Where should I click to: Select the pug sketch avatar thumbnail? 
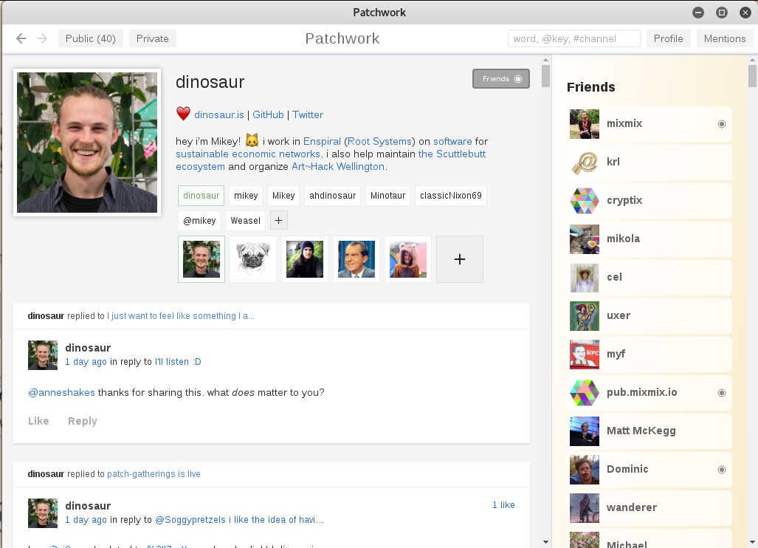pyautogui.click(x=253, y=259)
